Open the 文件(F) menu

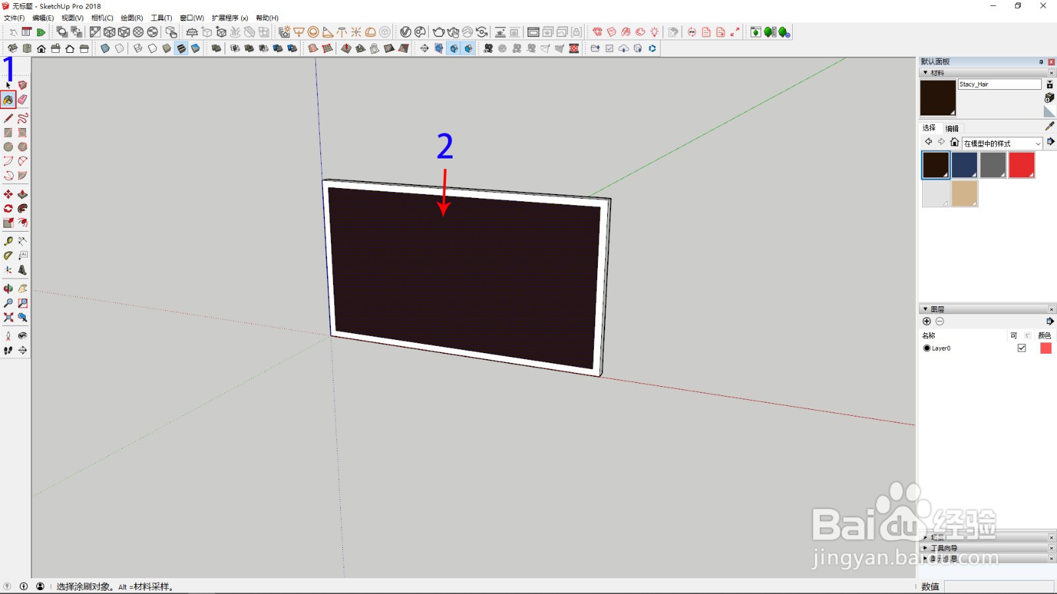[15, 18]
